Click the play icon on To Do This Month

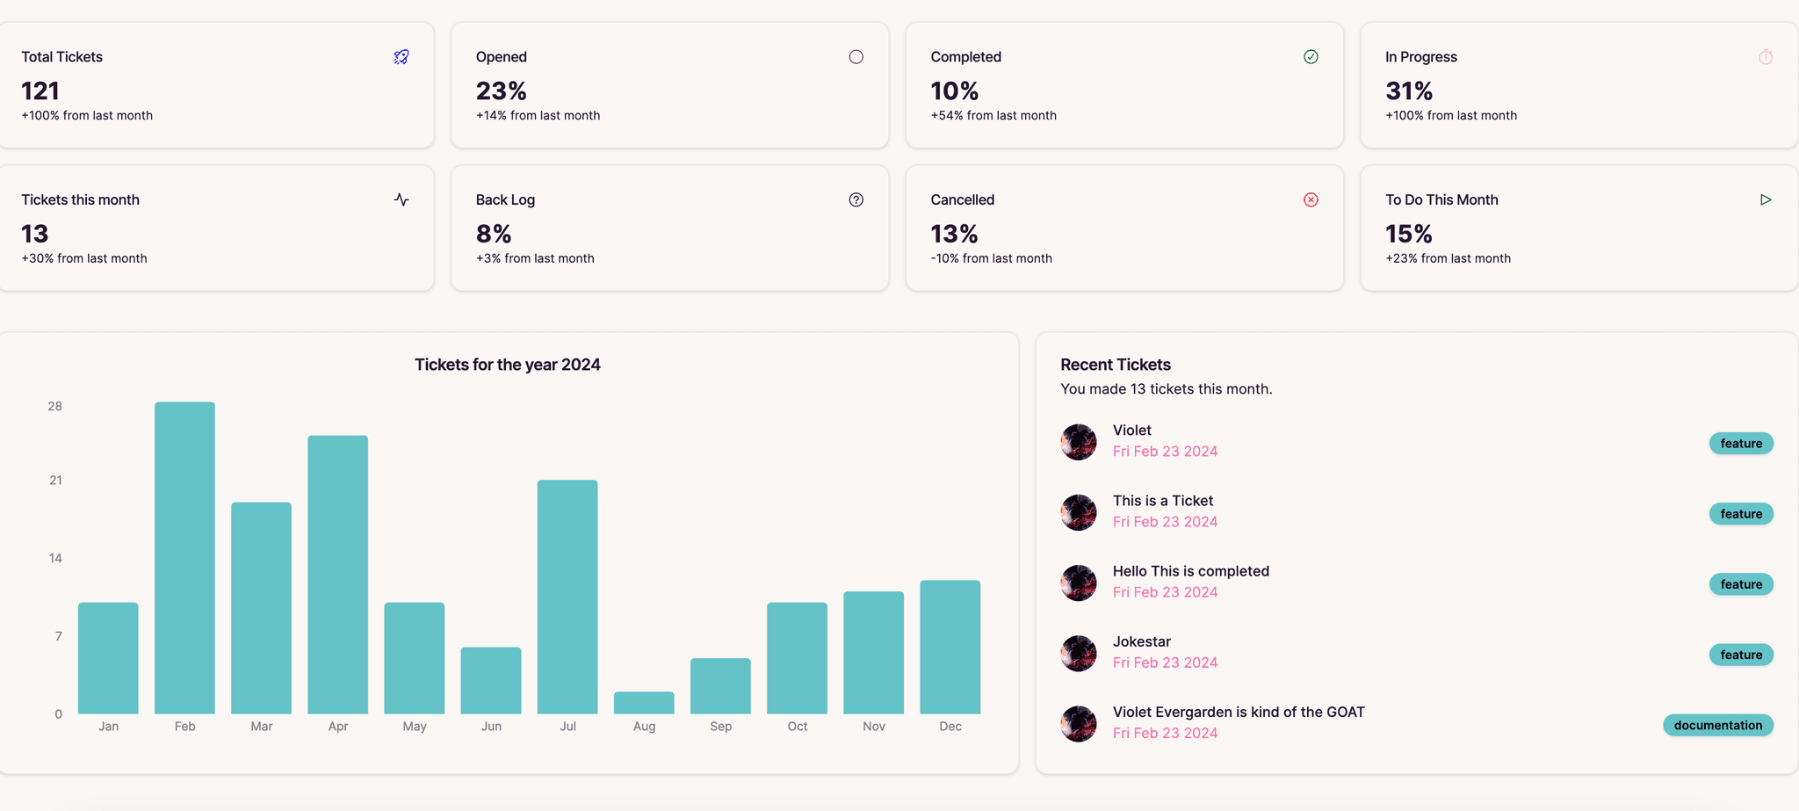[1766, 199]
